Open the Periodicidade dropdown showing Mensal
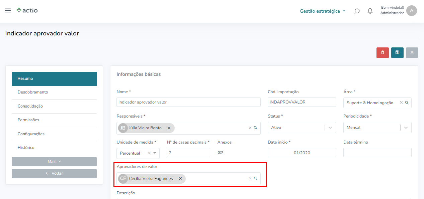The height and width of the screenshot is (199, 424). click(x=377, y=128)
